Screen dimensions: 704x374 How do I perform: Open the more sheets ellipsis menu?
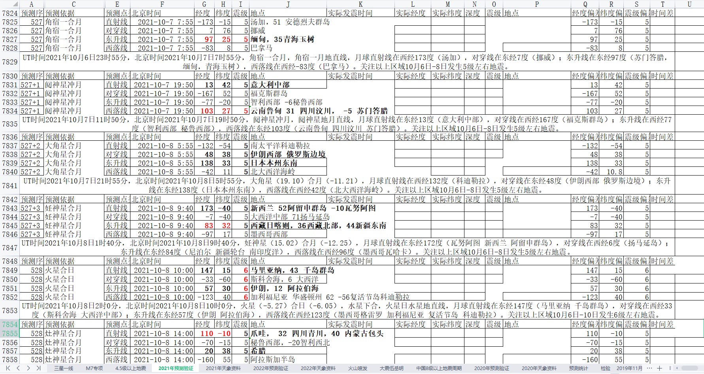[x=650, y=368]
